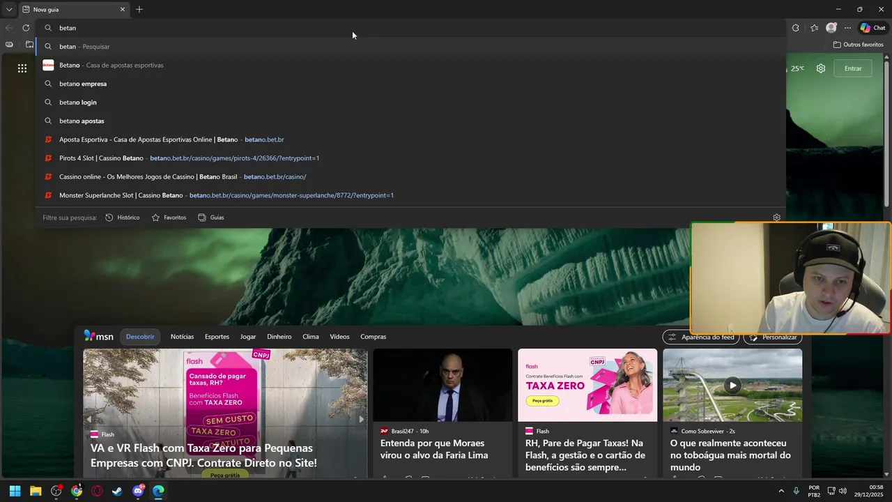
Task: Expand hidden system tray icons chevron
Action: pos(781,491)
